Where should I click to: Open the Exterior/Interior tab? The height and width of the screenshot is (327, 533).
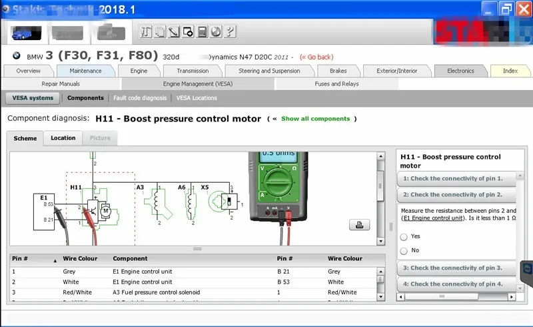[396, 71]
